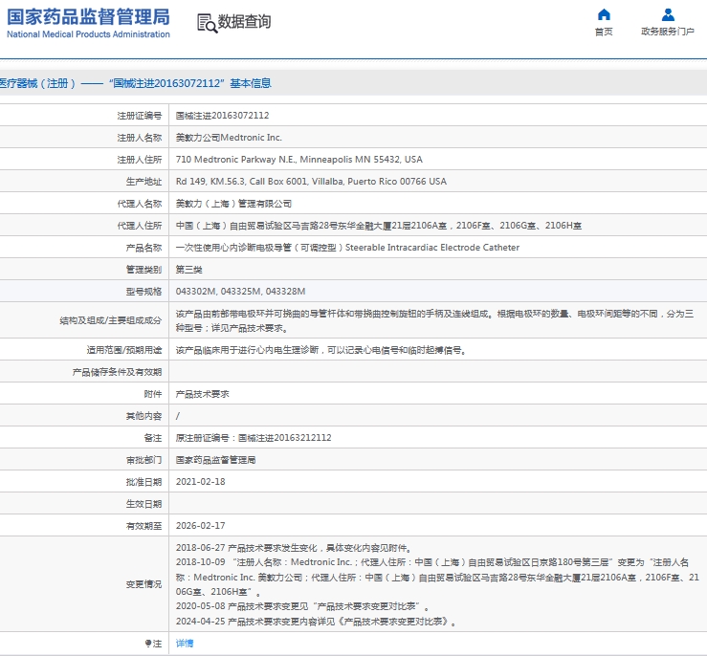Select product name Steerable Intracardiac Electrode Catheter
Image resolution: width=707 pixels, height=656 pixels.
(x=347, y=248)
